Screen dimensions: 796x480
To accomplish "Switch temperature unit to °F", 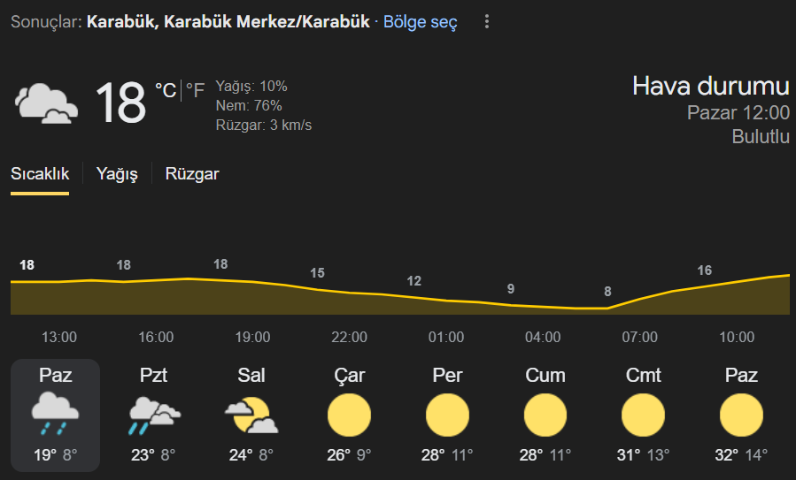I will (195, 90).
